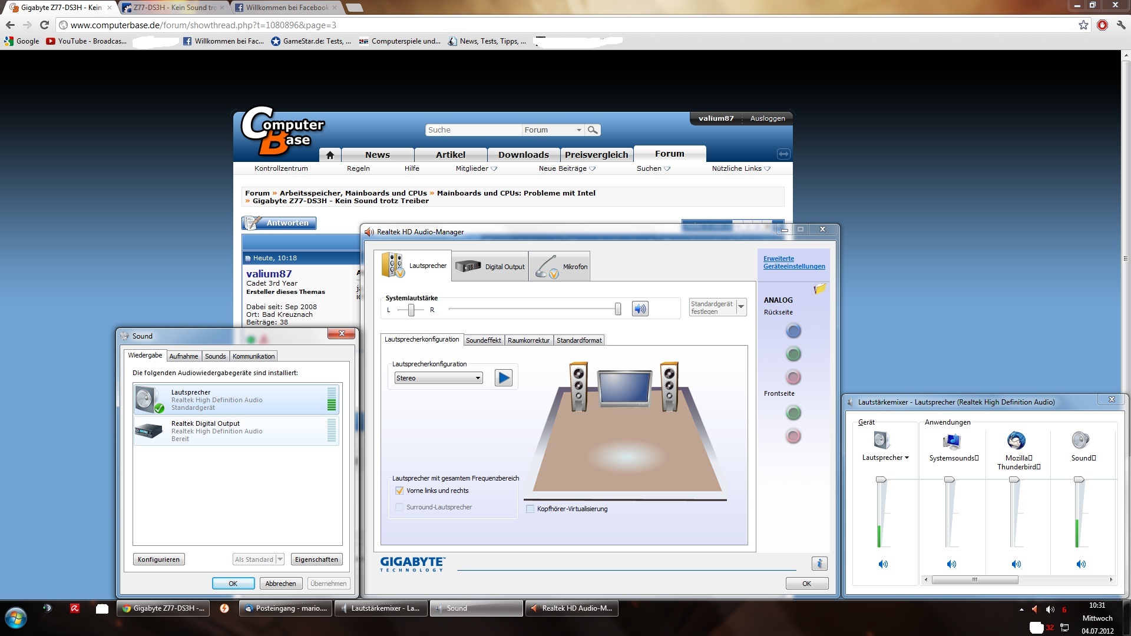Mute Systemsounds in the volume mixer

click(951, 564)
